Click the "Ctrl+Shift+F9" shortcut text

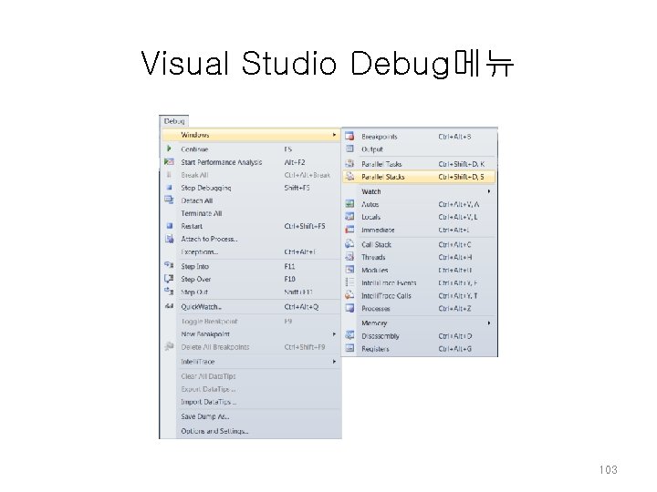pyautogui.click(x=305, y=347)
